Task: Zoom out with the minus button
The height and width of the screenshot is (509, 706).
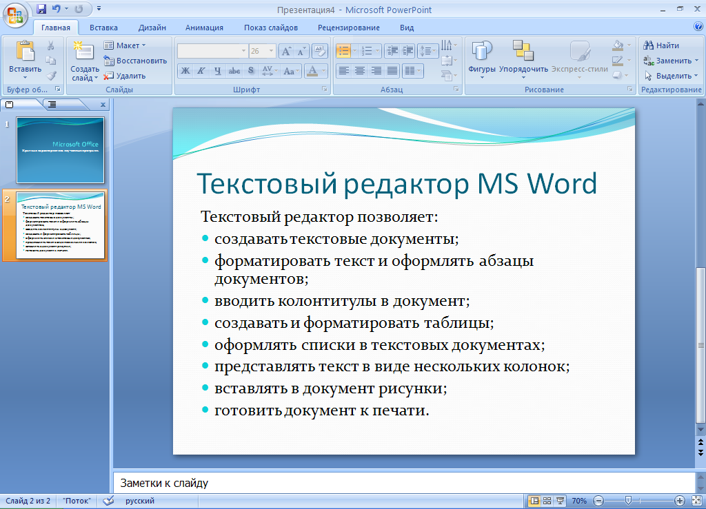Action: [598, 501]
